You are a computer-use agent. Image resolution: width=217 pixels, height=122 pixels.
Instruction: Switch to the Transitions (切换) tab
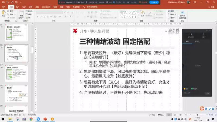click(30, 7)
